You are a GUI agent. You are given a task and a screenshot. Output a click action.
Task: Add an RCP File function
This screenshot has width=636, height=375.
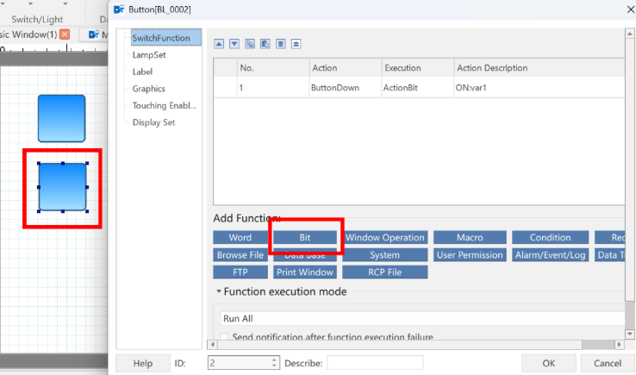tap(385, 272)
